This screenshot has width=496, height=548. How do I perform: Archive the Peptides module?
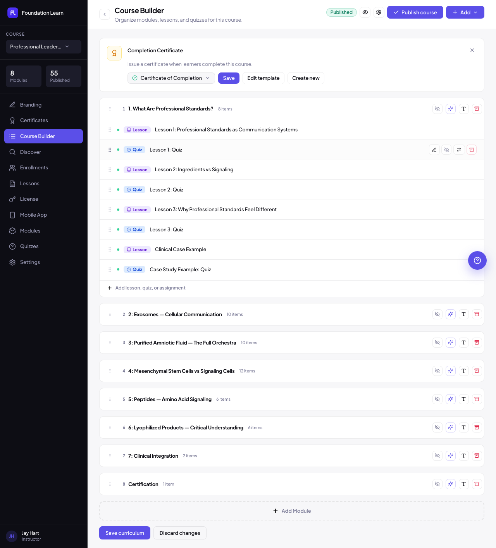pyautogui.click(x=477, y=399)
